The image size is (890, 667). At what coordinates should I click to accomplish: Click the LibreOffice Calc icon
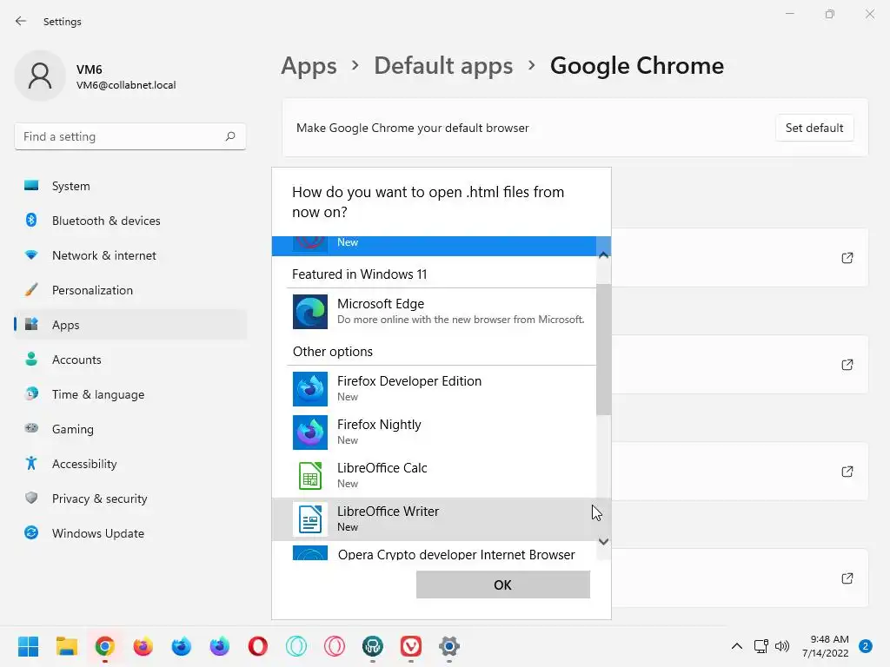click(x=310, y=475)
